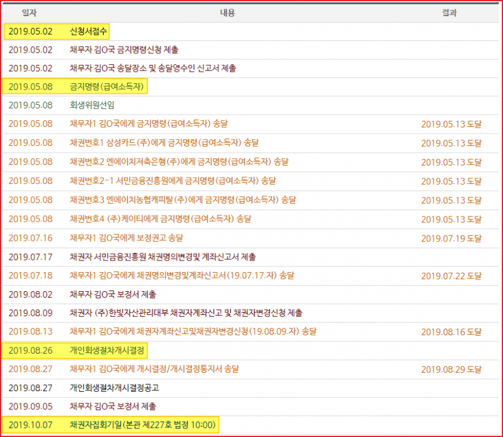503x437 pixels.
Task: Click 채권자집회기일(본관 제227호 법정 10:00) entry
Action: (x=143, y=425)
